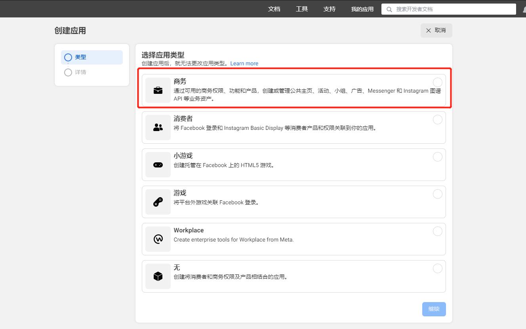Click the people icon beside 消费者
The width and height of the screenshot is (526, 329).
pos(158,127)
